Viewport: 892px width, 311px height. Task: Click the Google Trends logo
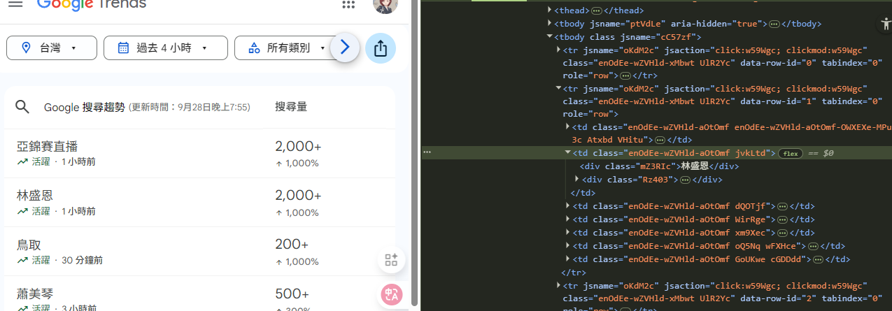[x=92, y=4]
